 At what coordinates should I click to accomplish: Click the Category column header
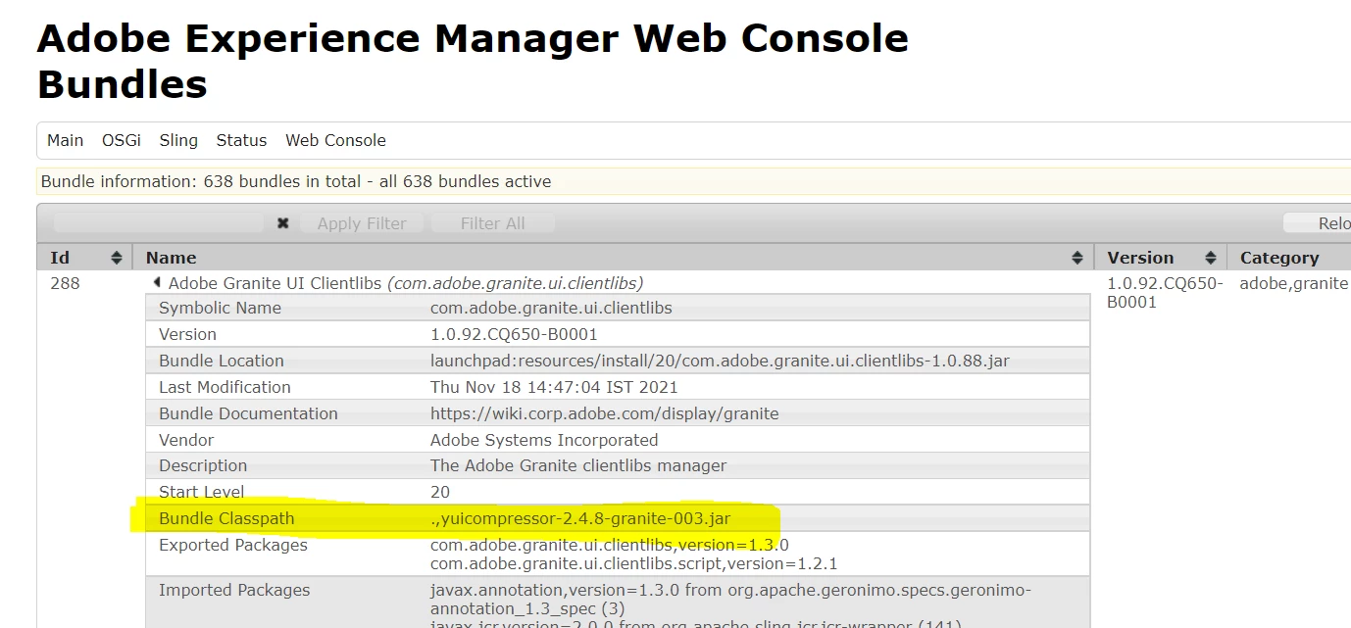(x=1279, y=258)
